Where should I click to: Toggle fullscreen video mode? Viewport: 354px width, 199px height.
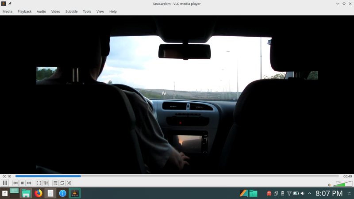coord(39,183)
